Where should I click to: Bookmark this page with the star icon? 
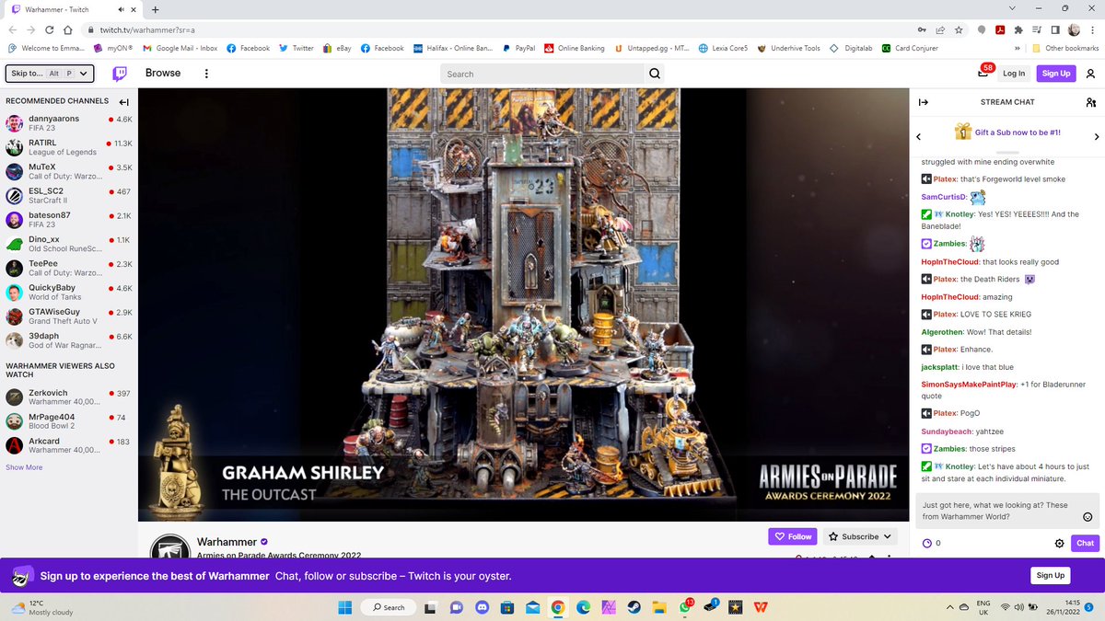(959, 29)
